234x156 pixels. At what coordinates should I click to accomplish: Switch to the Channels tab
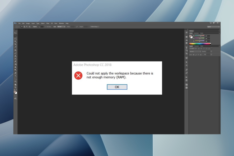pos(196,46)
